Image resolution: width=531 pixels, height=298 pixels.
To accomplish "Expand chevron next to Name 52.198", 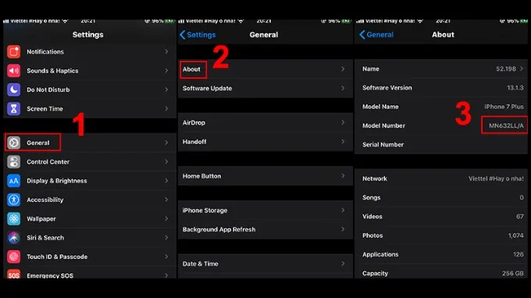I will (522, 69).
